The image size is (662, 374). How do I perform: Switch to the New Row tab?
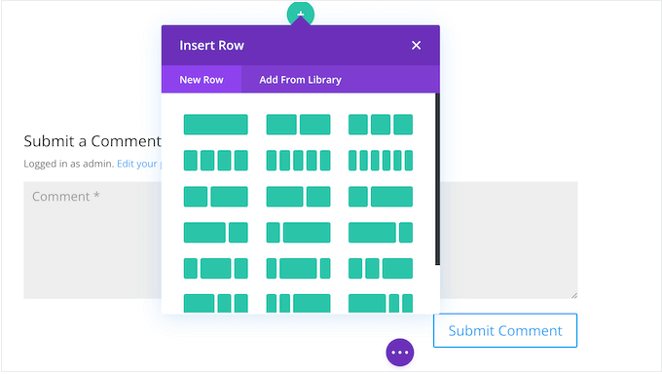pos(202,80)
